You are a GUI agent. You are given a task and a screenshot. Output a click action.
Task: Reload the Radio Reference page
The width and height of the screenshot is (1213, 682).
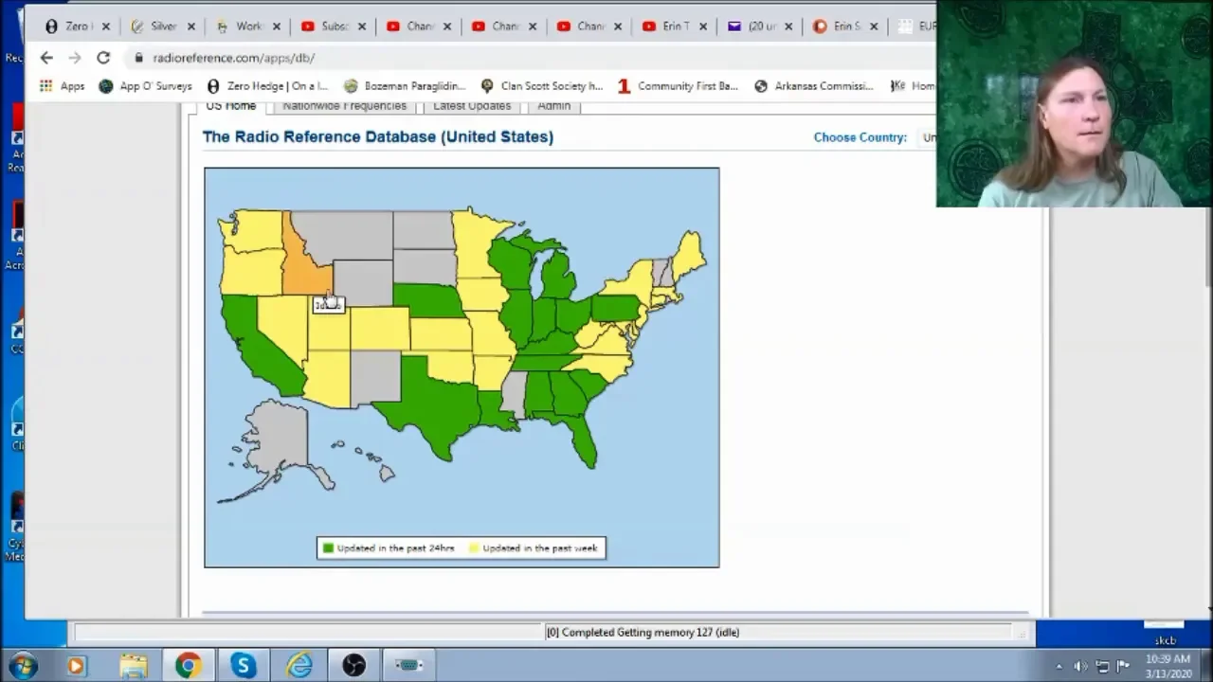[x=103, y=58]
